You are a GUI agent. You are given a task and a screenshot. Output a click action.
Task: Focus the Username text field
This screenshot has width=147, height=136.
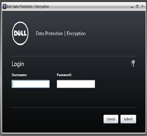[31, 84]
